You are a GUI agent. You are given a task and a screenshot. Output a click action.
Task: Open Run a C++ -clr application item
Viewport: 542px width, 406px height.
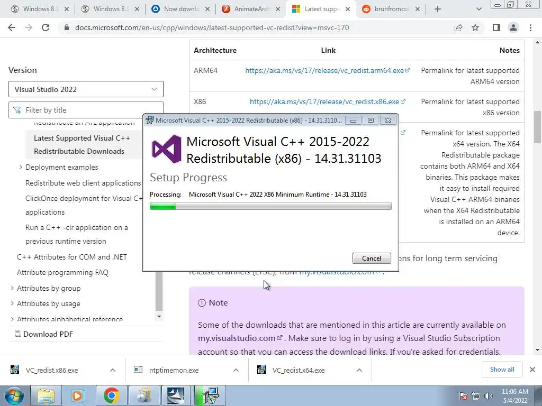click(76, 234)
